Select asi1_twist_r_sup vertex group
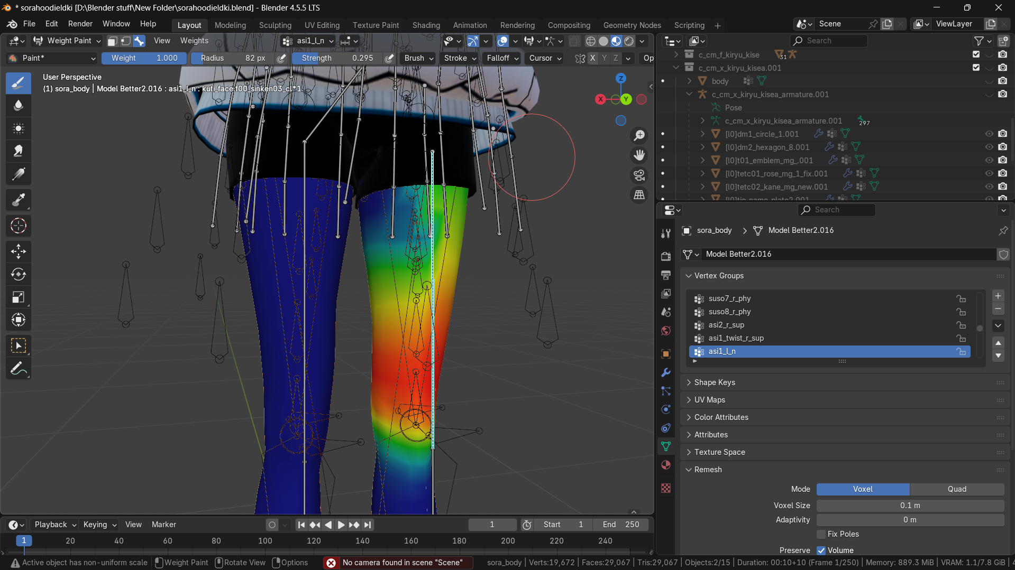1015x570 pixels. (x=736, y=338)
